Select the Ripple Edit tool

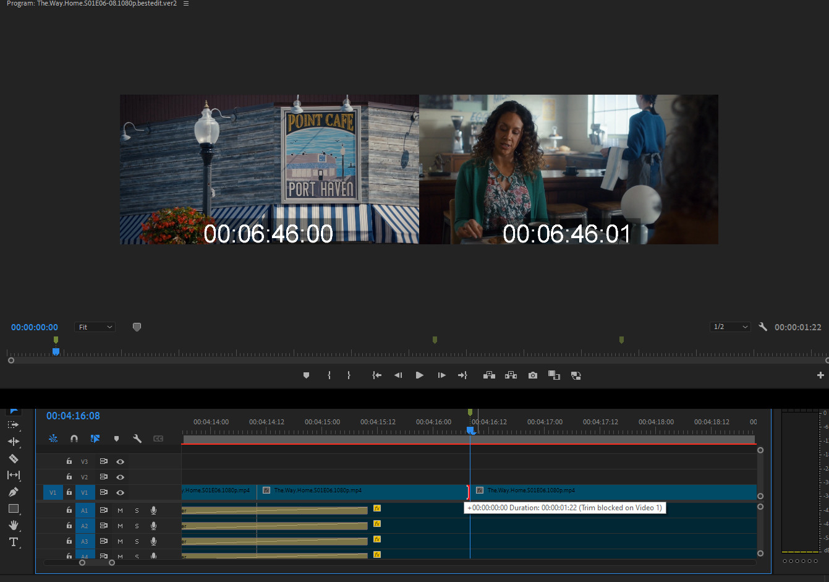click(x=13, y=442)
